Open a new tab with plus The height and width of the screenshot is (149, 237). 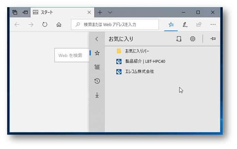pyautogui.click(x=100, y=12)
